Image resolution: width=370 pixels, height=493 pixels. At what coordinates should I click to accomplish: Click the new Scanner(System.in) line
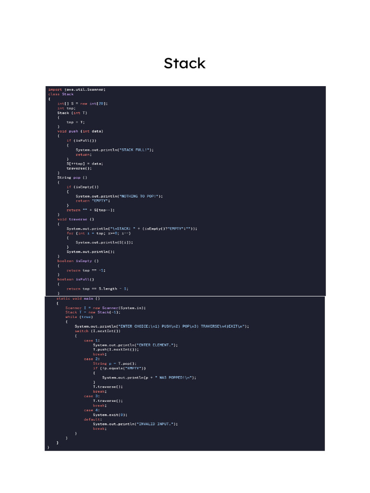pyautogui.click(x=106, y=308)
